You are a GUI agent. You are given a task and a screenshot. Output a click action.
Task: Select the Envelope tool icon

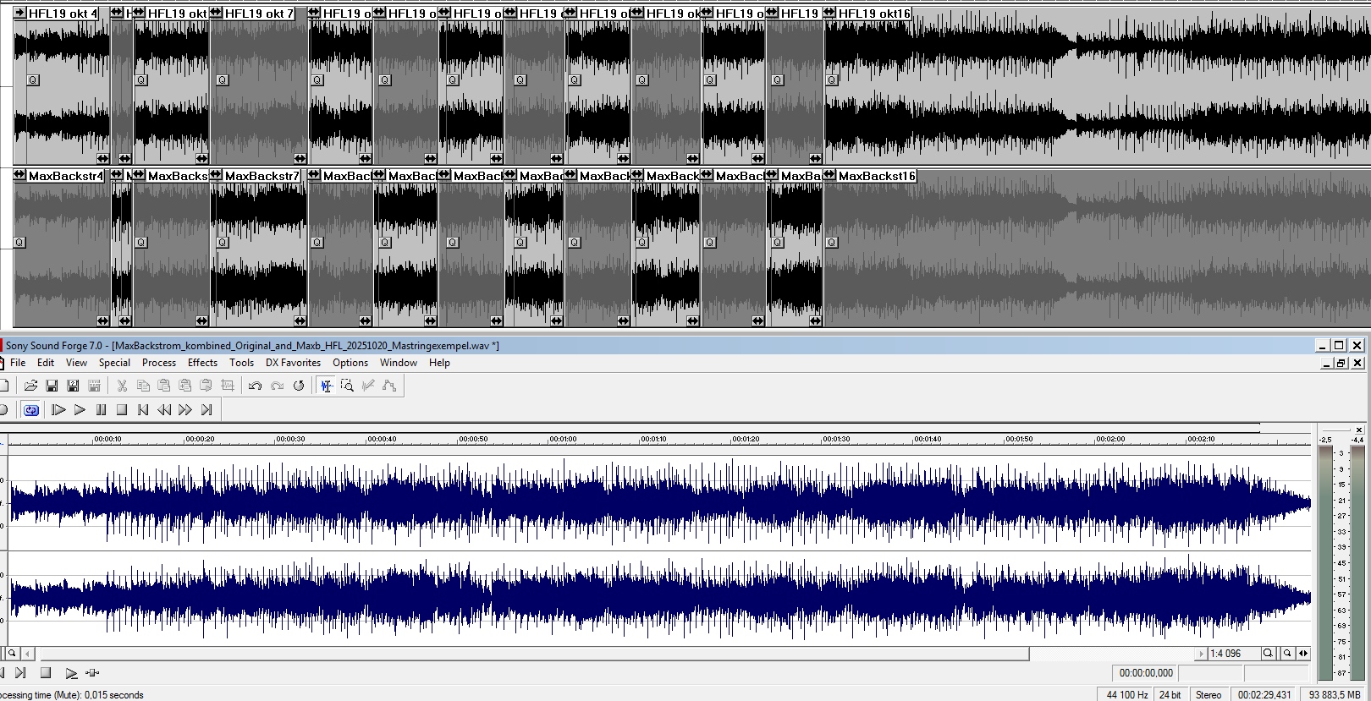click(x=389, y=386)
